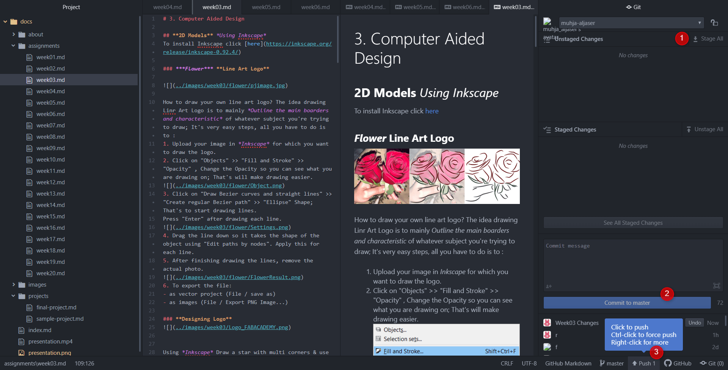Click the 109:126 cursor position indicator
Screen dimensions: 728x370
tap(84, 363)
